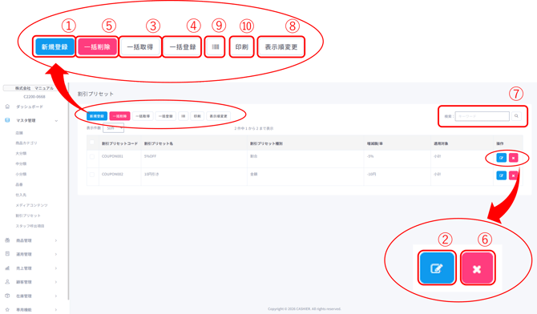Image resolution: width=537 pixels, height=314 pixels.
Task: Check the COUPON002 row checkbox
Action: click(x=92, y=175)
